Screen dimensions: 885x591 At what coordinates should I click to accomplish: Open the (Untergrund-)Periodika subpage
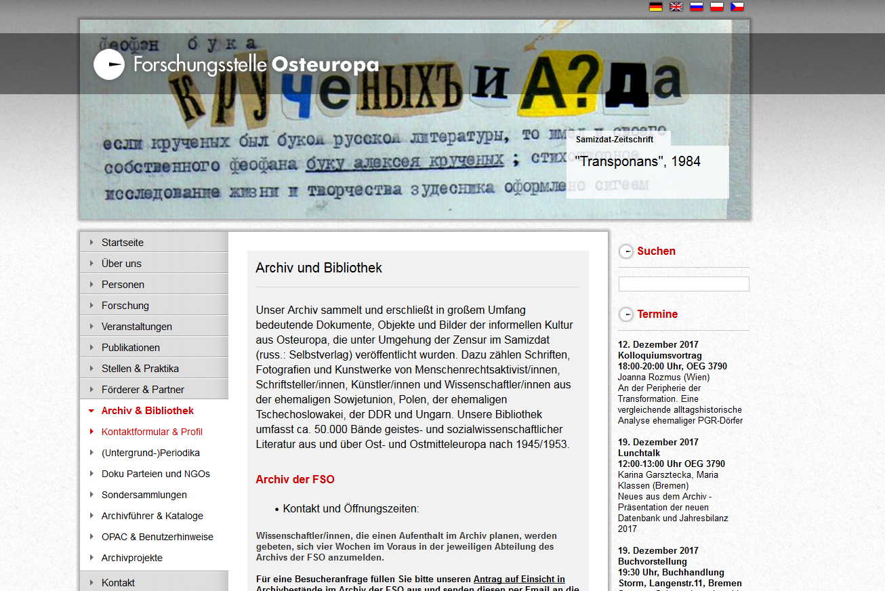[150, 452]
